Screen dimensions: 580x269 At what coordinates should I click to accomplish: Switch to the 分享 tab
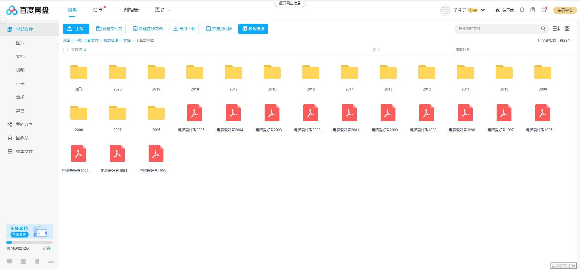(x=98, y=10)
